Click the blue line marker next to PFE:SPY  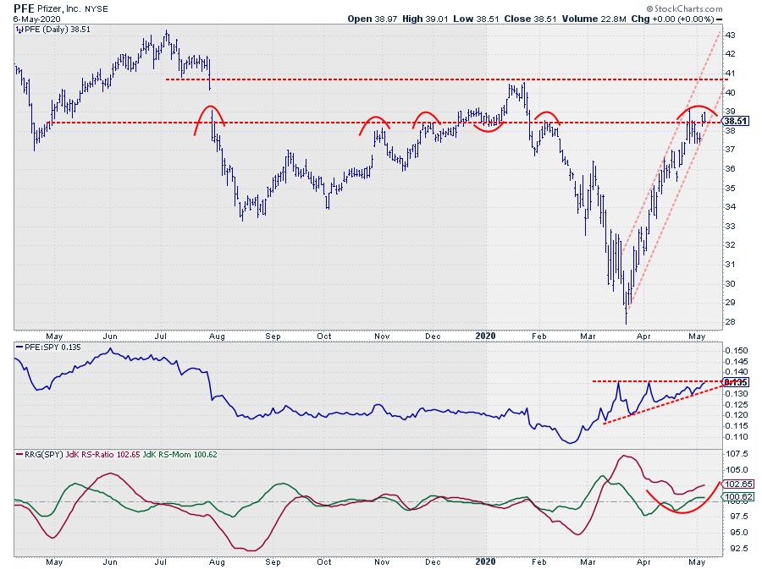19,347
